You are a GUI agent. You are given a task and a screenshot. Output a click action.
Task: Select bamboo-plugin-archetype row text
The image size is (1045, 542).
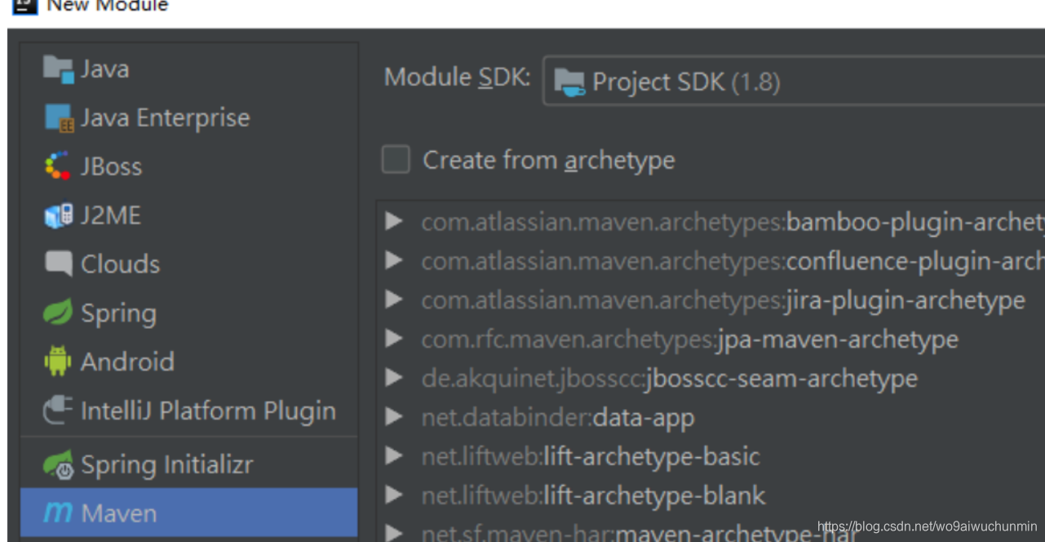(733, 222)
